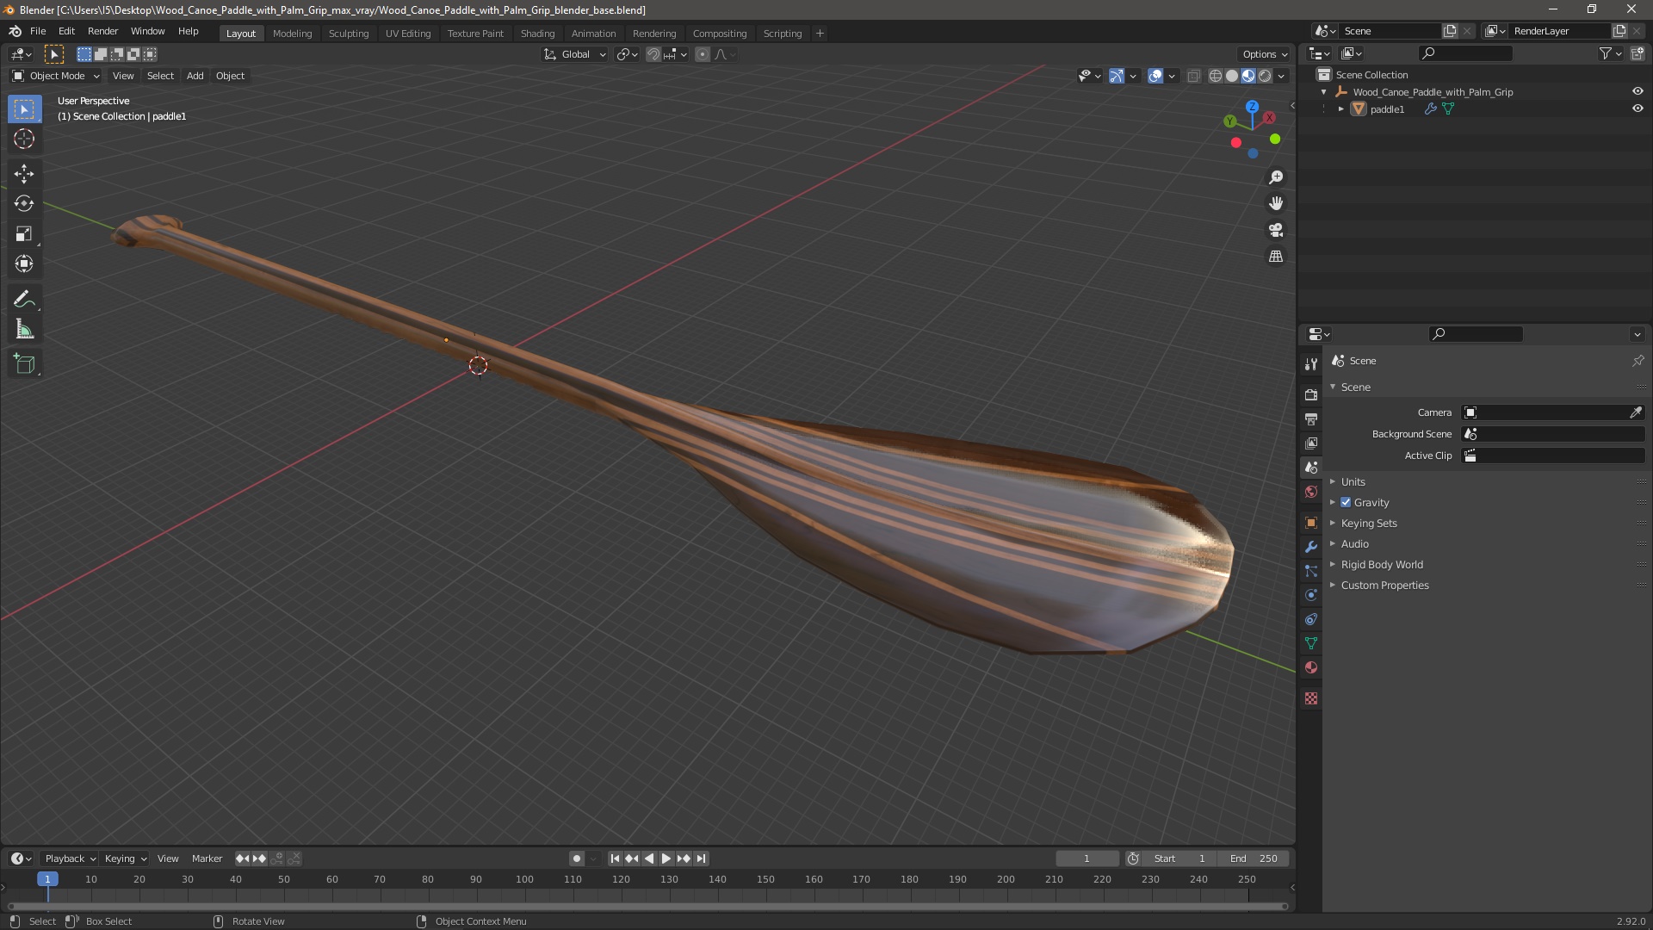Image resolution: width=1653 pixels, height=930 pixels.
Task: Hide Wood_Canoe_Paddle_with_Palm_Grip in viewport
Action: (x=1638, y=91)
